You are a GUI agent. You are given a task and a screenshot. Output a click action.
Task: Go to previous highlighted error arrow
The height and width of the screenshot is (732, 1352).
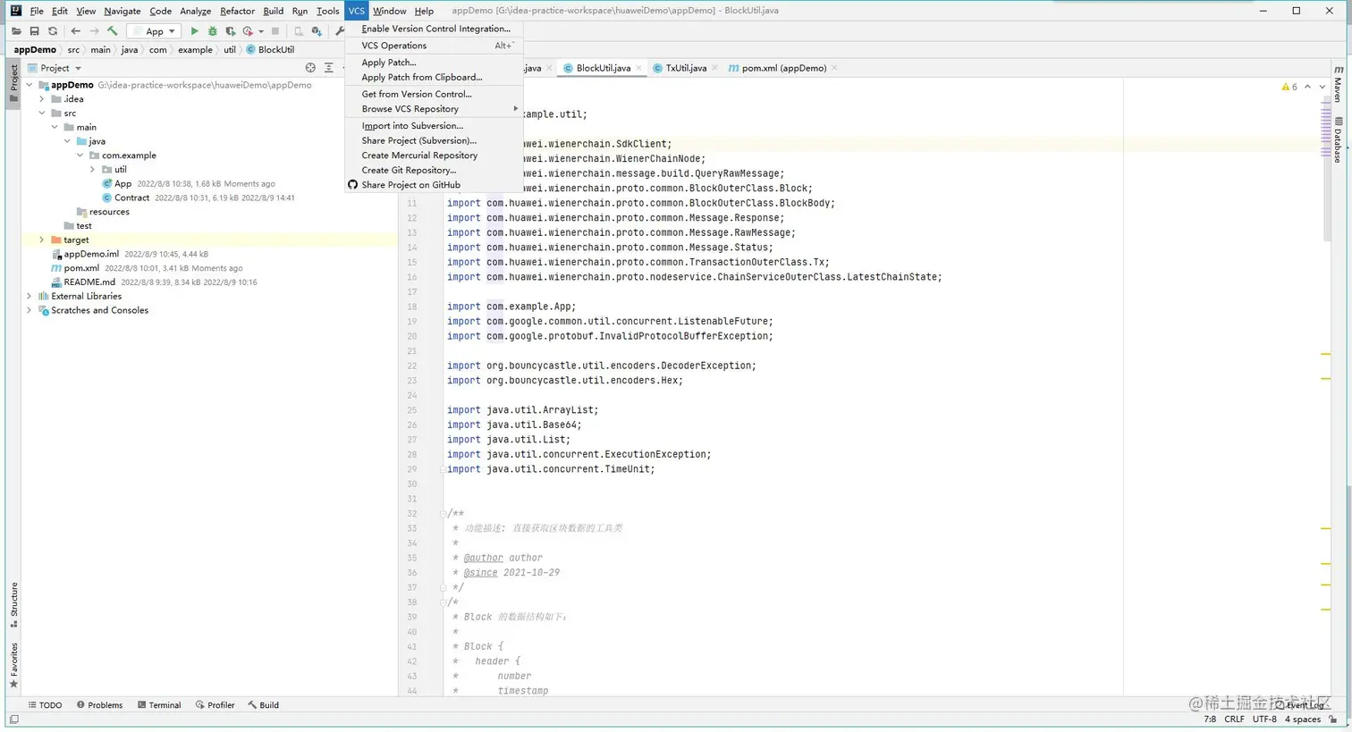pos(1307,87)
